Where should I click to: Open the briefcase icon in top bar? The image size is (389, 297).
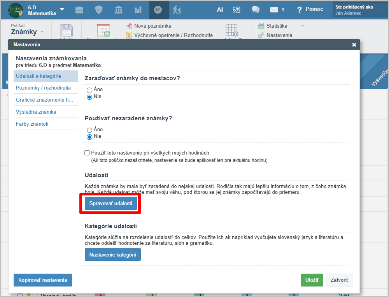tap(79, 10)
